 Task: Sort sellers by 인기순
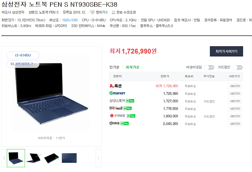tap(114, 67)
